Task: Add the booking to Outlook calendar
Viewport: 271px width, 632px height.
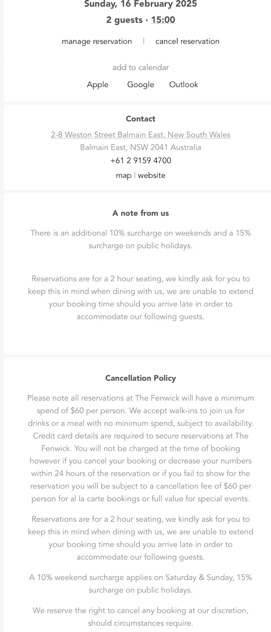Action: tap(183, 85)
